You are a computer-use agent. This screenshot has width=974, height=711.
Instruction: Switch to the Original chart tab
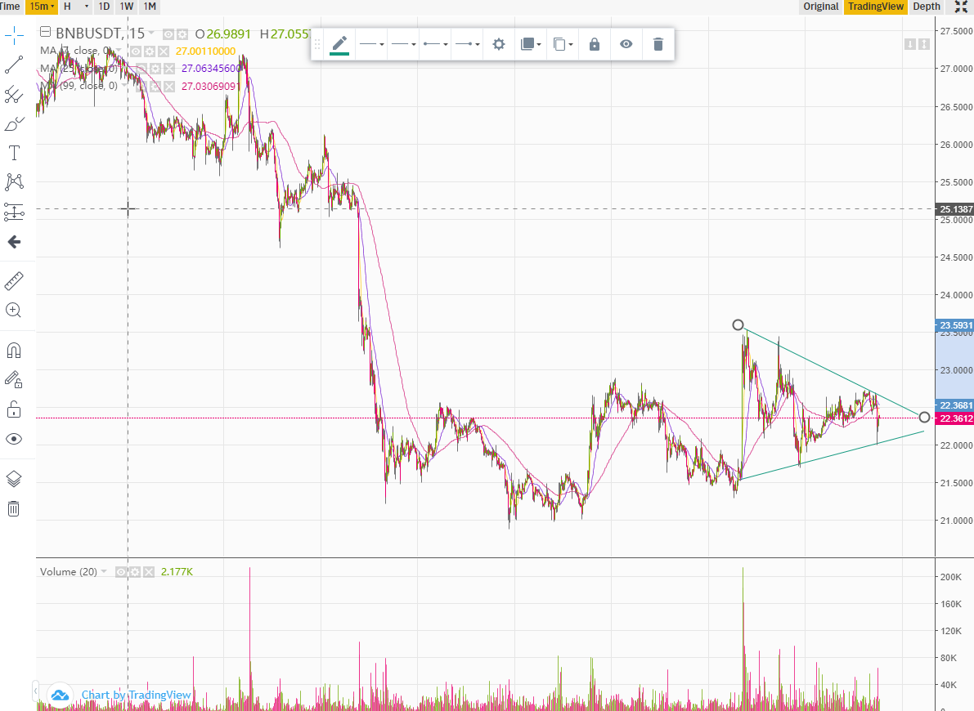pos(820,7)
